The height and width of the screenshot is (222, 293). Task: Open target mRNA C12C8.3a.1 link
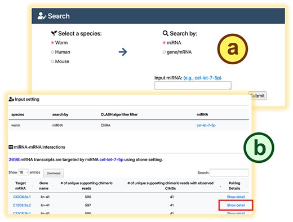click(x=22, y=197)
